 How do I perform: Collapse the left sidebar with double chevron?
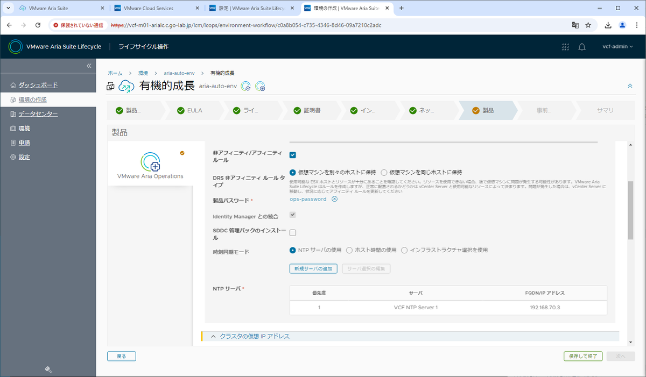(x=89, y=66)
